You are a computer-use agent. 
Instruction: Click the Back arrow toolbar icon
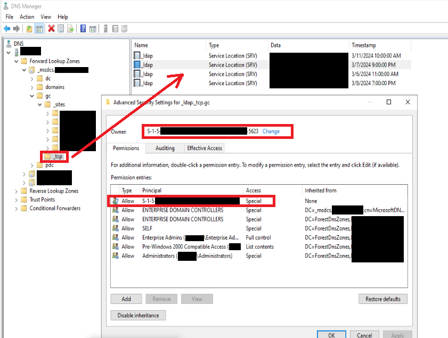coord(7,29)
